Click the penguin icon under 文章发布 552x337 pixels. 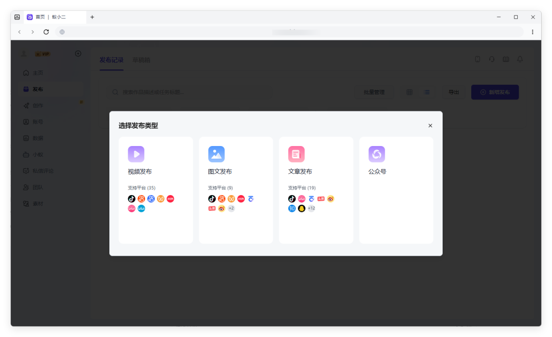click(x=302, y=208)
